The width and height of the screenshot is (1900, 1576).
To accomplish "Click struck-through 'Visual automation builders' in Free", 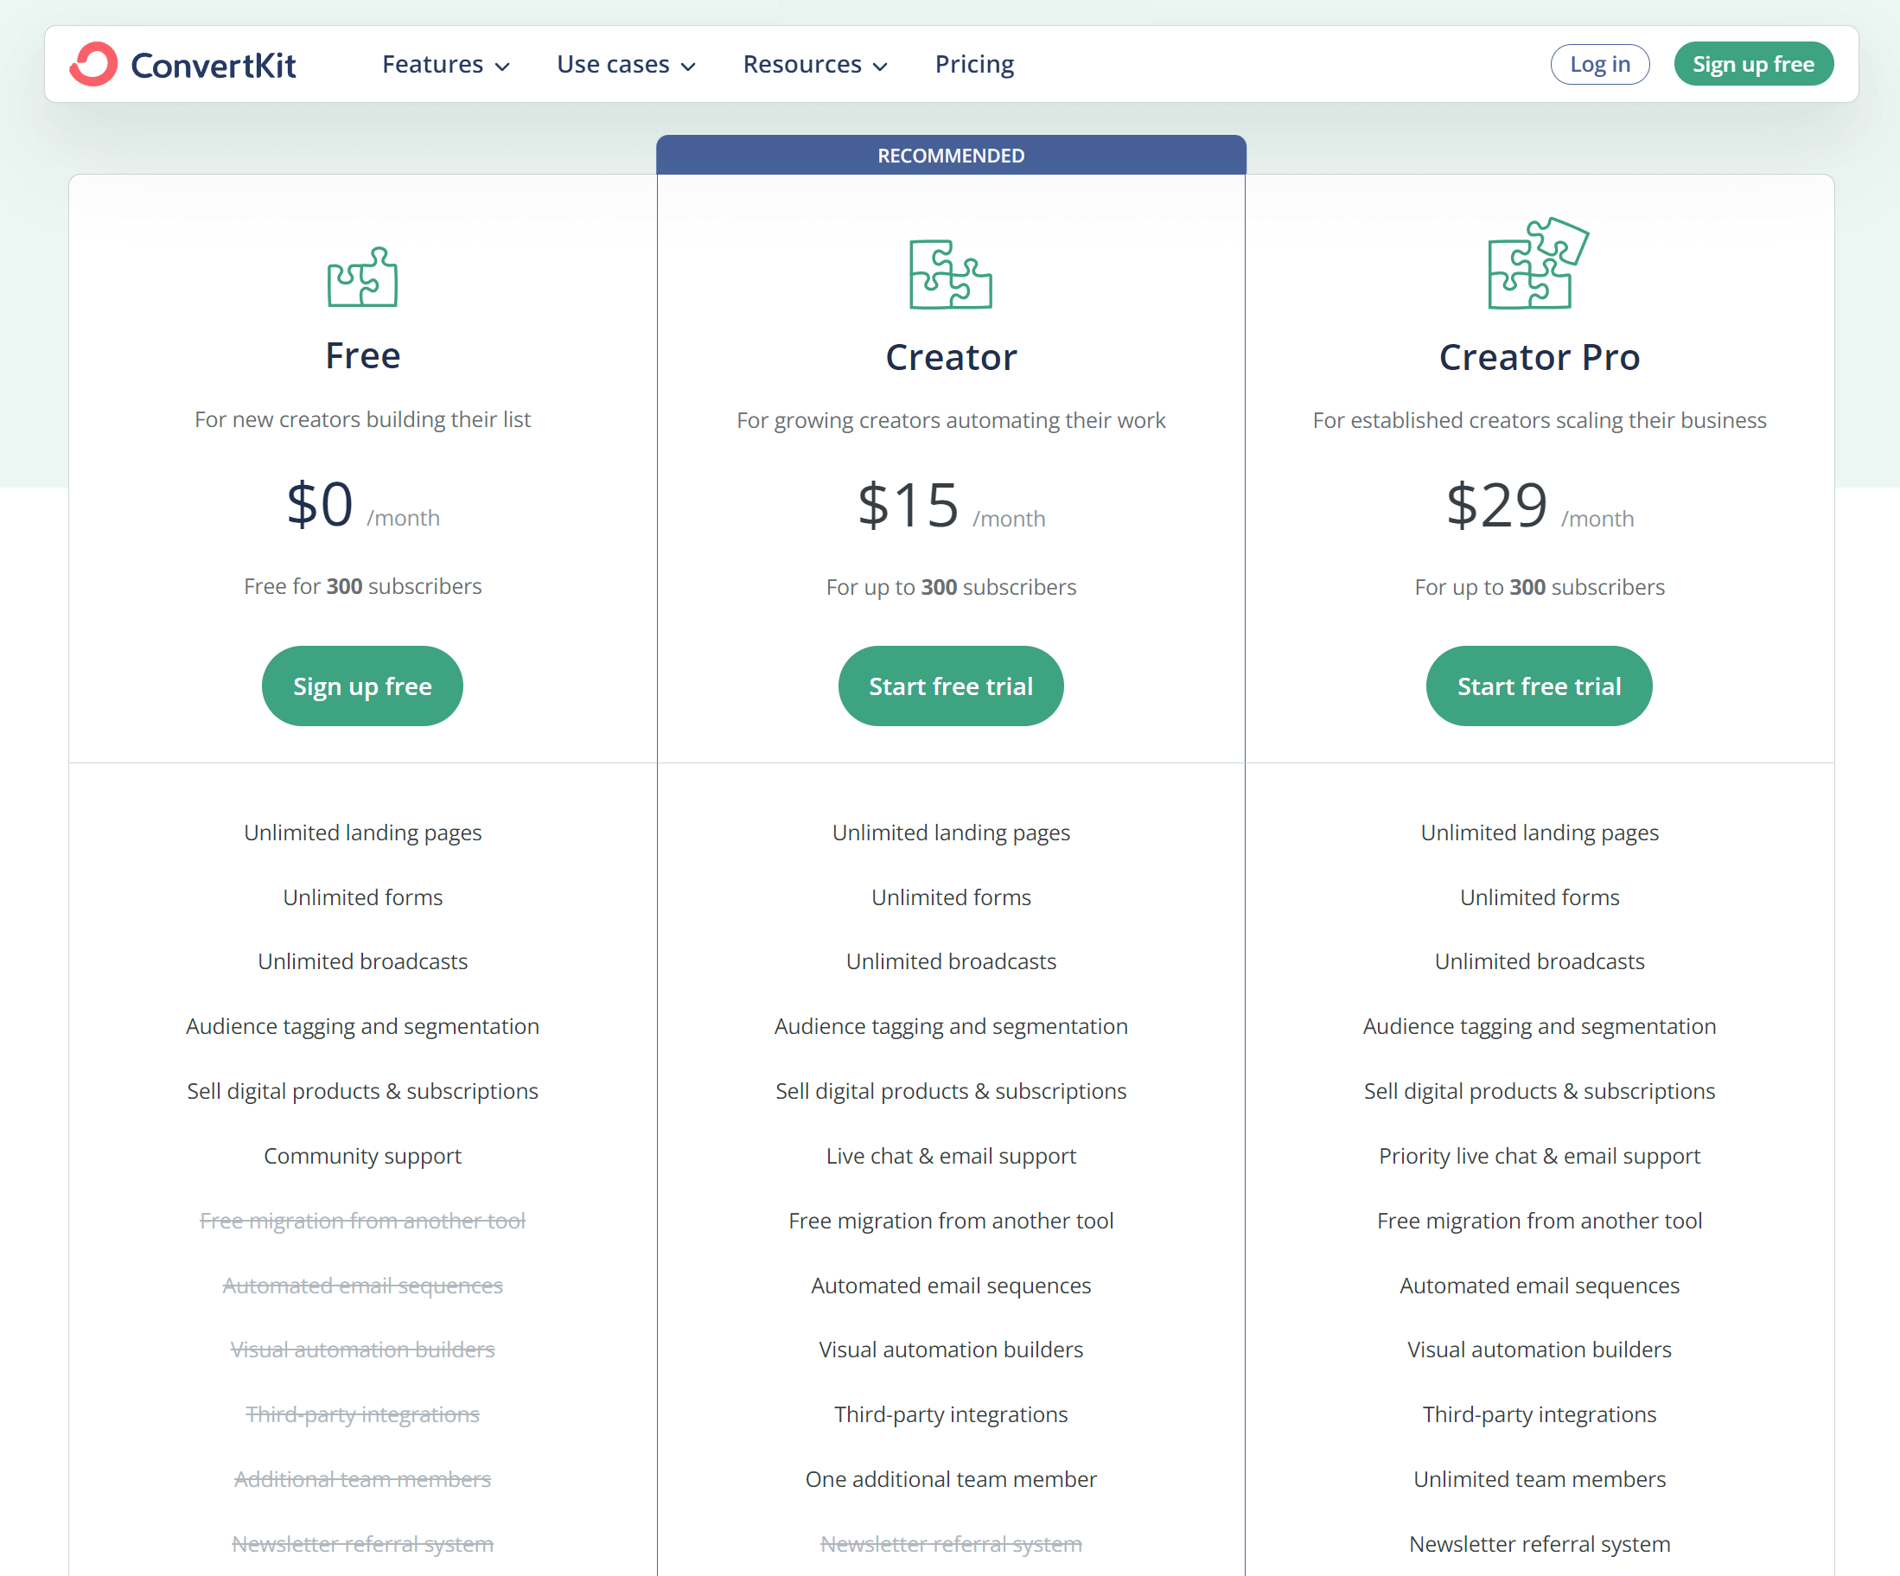I will [363, 1349].
